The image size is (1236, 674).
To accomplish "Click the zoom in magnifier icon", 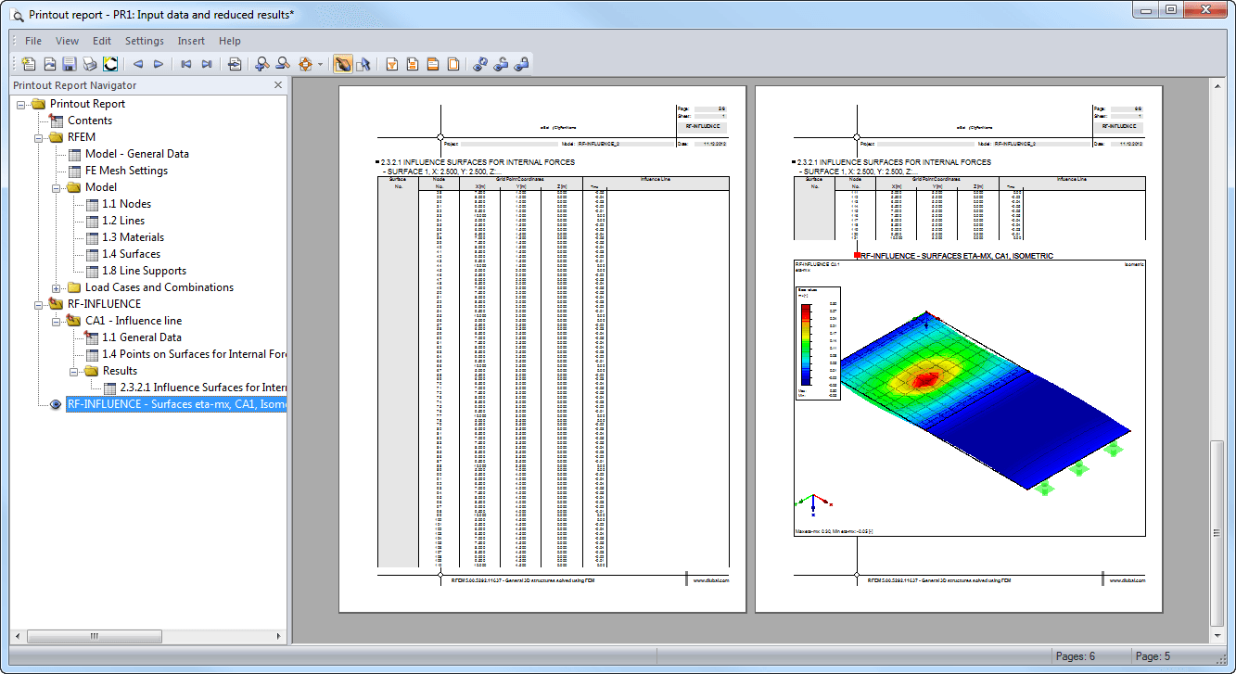I will (x=262, y=64).
